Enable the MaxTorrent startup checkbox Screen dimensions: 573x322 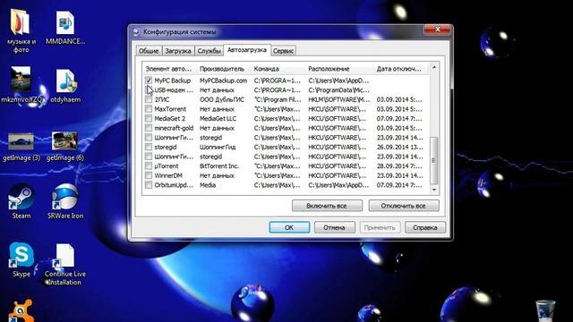click(149, 109)
